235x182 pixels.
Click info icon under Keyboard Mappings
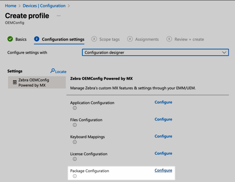click(74, 142)
